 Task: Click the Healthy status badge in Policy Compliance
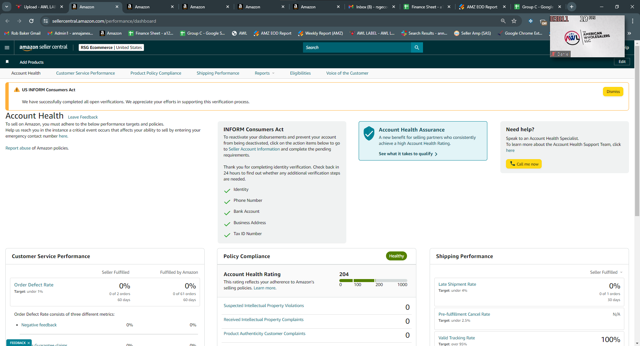pyautogui.click(x=396, y=256)
